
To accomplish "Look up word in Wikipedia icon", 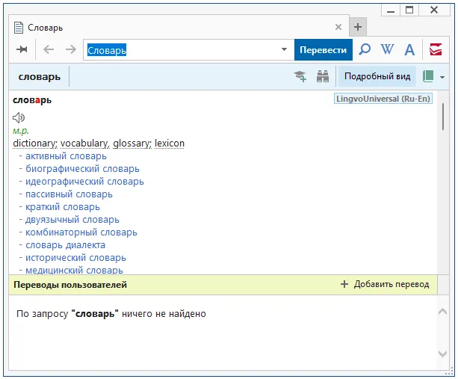I will click(387, 49).
